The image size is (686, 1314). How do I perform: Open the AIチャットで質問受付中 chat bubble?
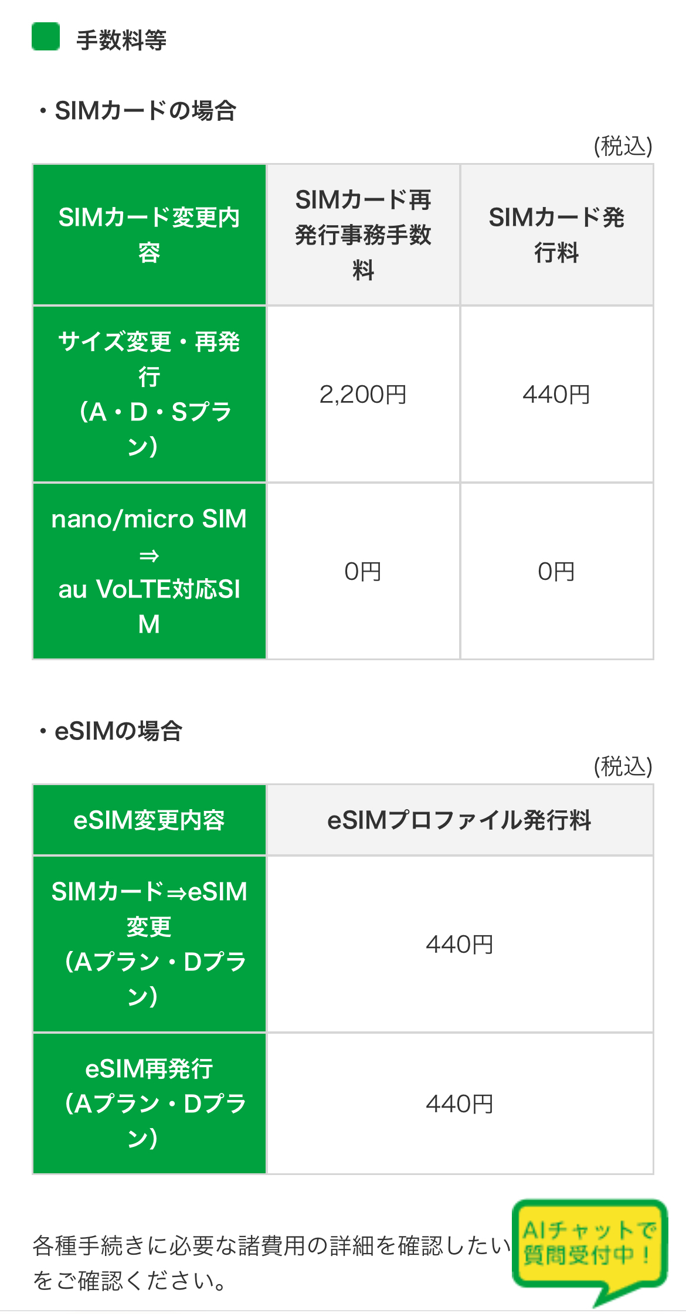coord(589,1244)
